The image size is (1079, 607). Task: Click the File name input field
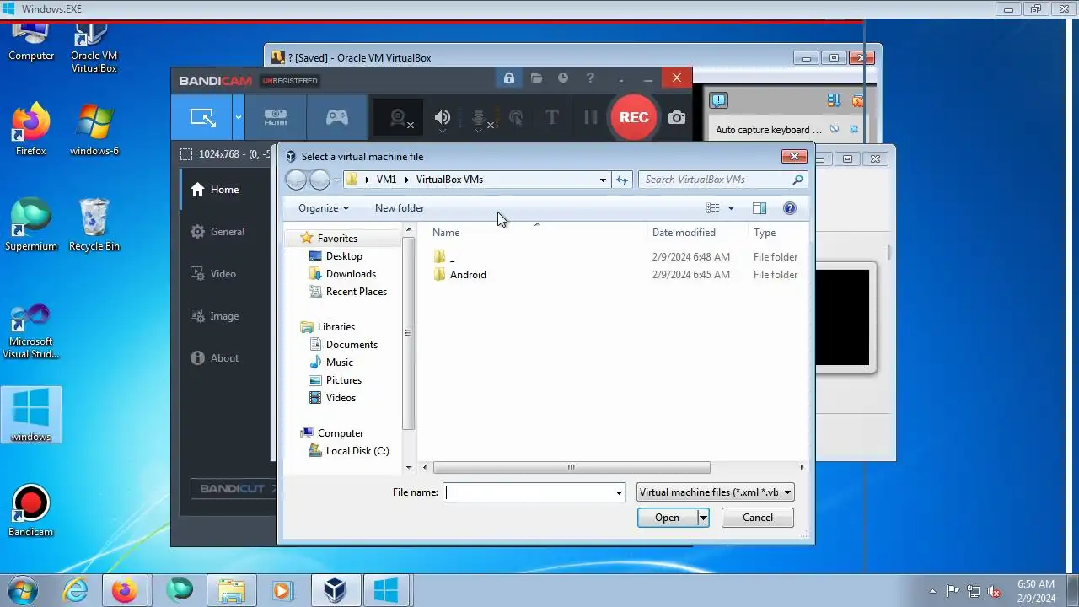tap(528, 492)
